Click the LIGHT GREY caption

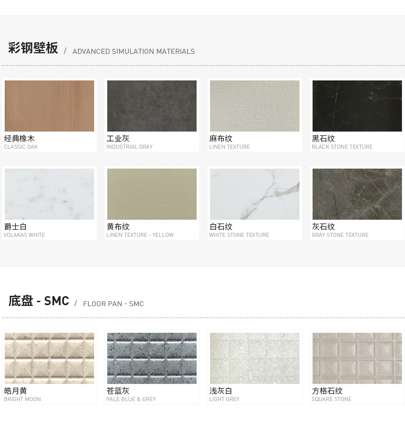224,399
